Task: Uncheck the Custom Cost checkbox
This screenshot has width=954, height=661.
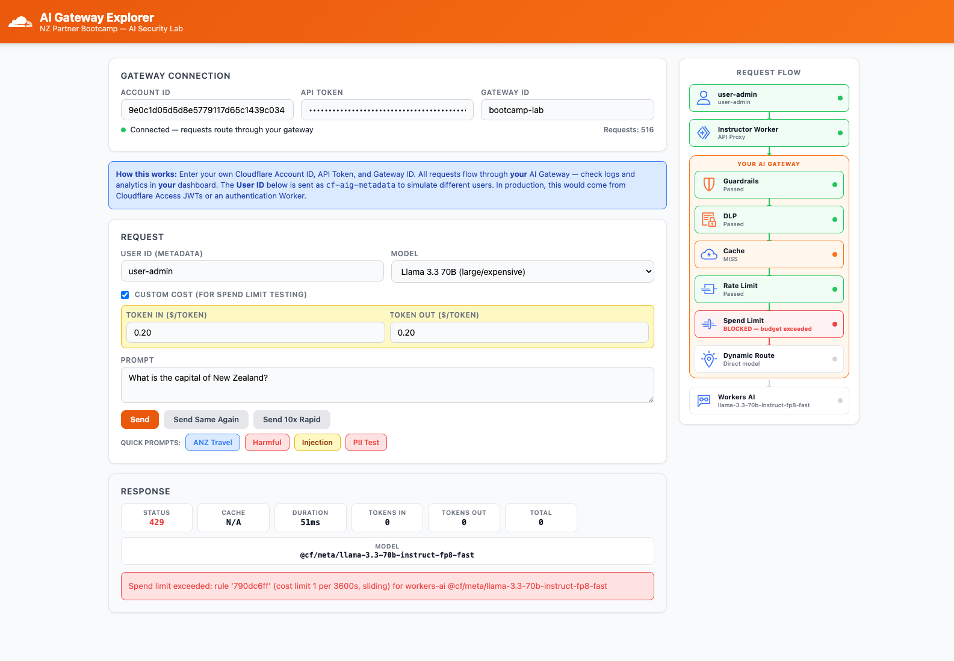Action: point(125,295)
